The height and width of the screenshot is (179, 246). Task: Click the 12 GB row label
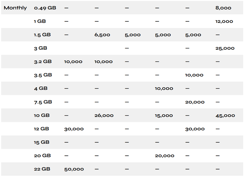pos(42,129)
